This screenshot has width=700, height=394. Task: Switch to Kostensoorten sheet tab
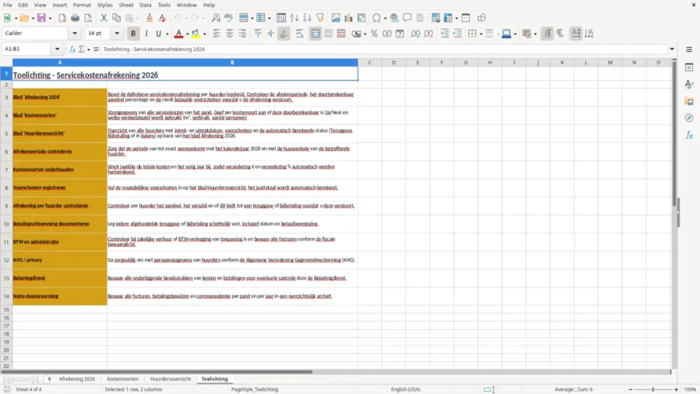click(x=123, y=379)
